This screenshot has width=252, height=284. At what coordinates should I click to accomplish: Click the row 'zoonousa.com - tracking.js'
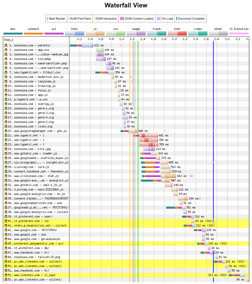[x=126, y=86]
